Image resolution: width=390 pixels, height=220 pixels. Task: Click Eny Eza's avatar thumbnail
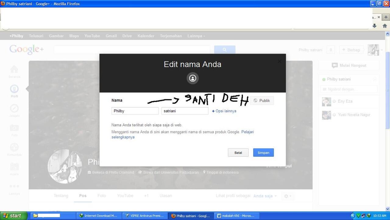(x=326, y=102)
